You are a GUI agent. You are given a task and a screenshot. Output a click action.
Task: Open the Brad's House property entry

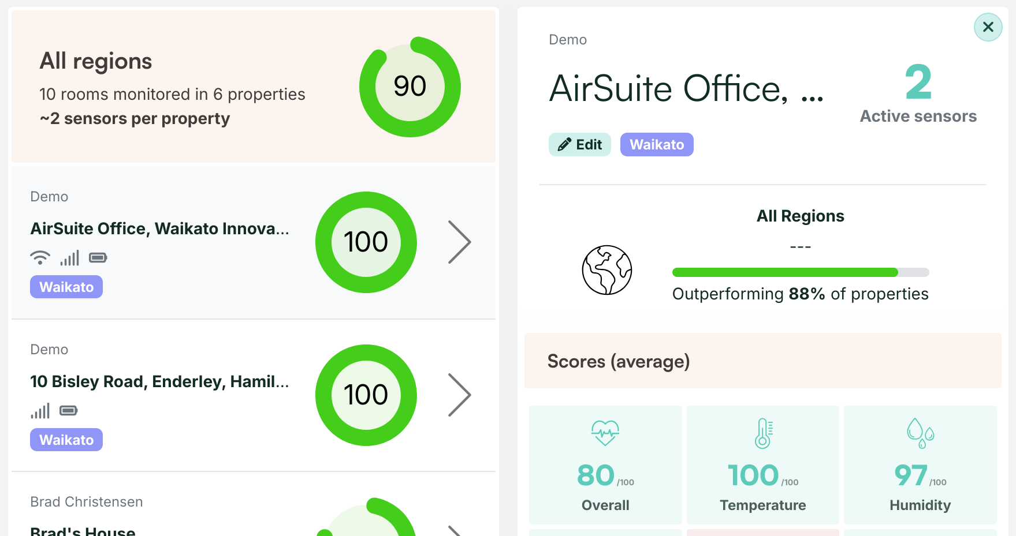(83, 529)
